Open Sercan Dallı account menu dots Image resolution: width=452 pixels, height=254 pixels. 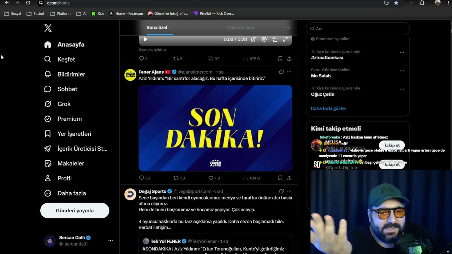(x=111, y=241)
